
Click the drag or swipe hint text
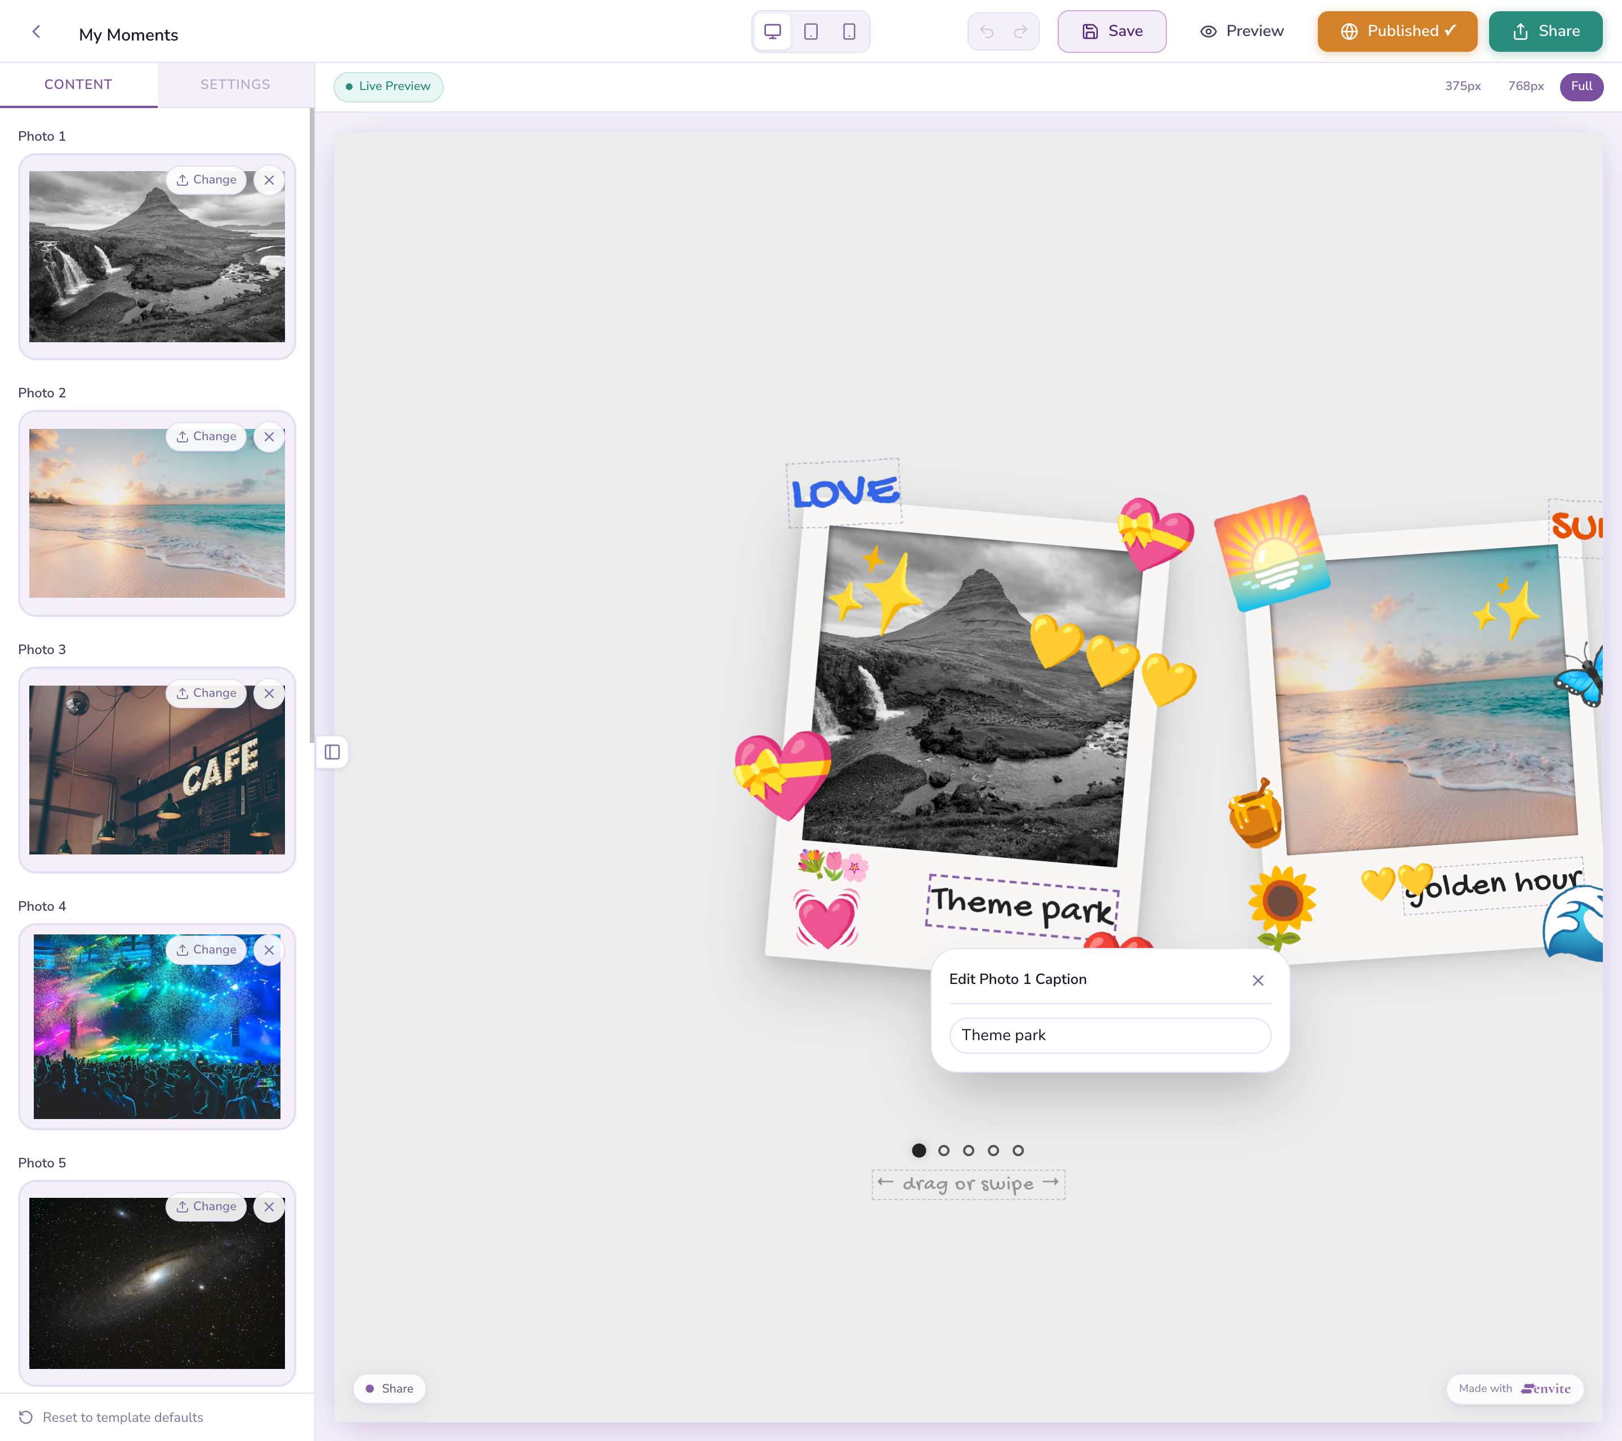tap(968, 1184)
